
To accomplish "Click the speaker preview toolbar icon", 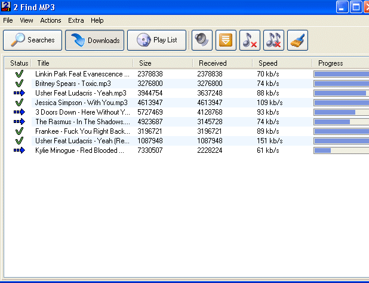I will [202, 40].
